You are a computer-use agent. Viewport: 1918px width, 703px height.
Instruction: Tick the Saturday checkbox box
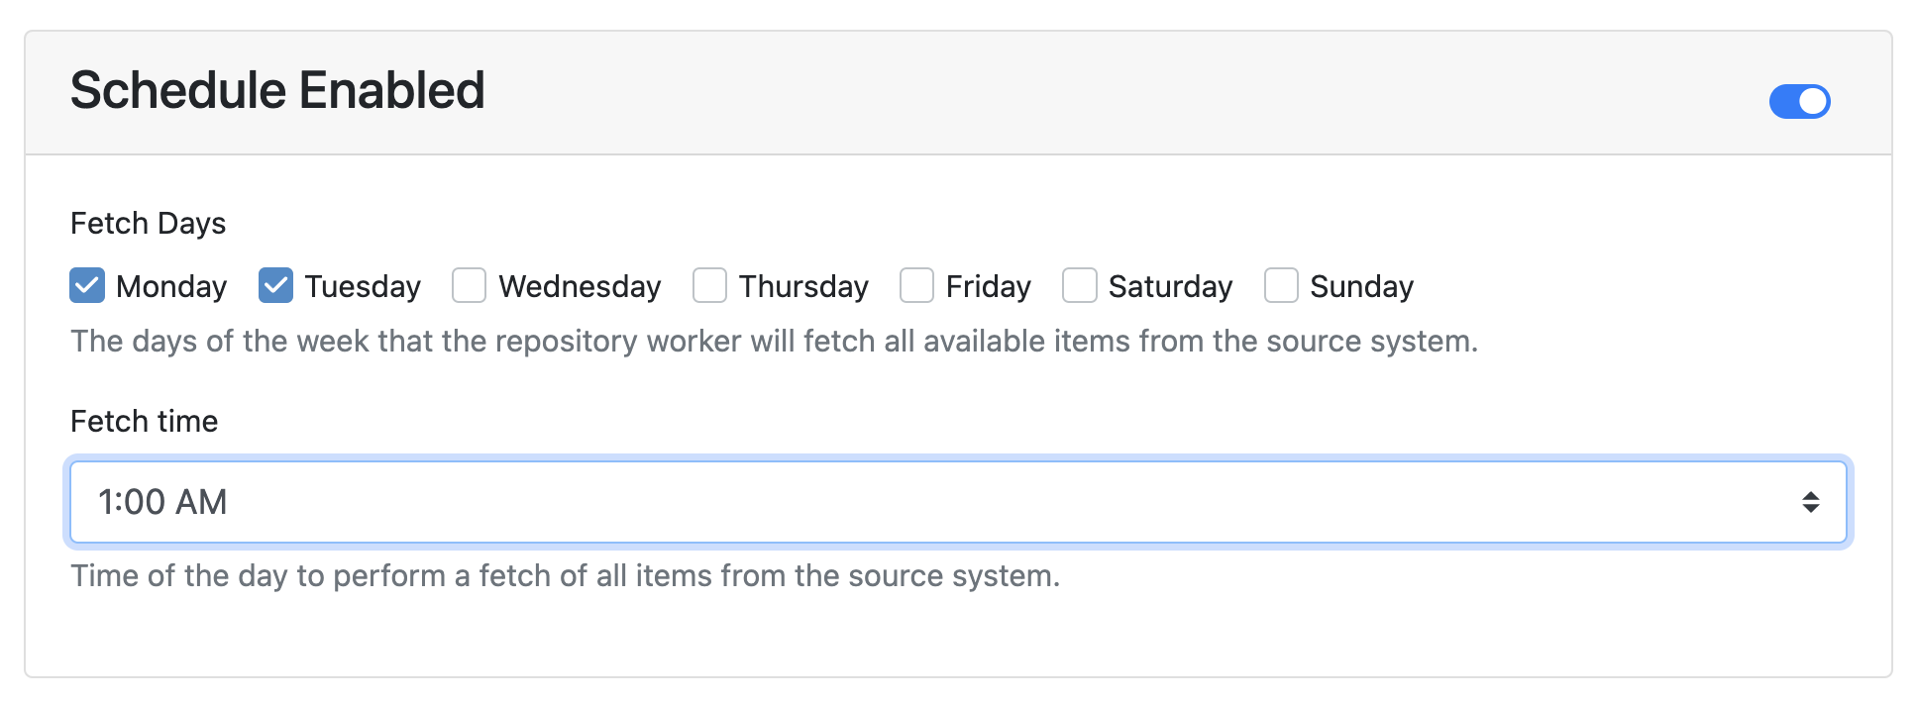(x=1079, y=285)
